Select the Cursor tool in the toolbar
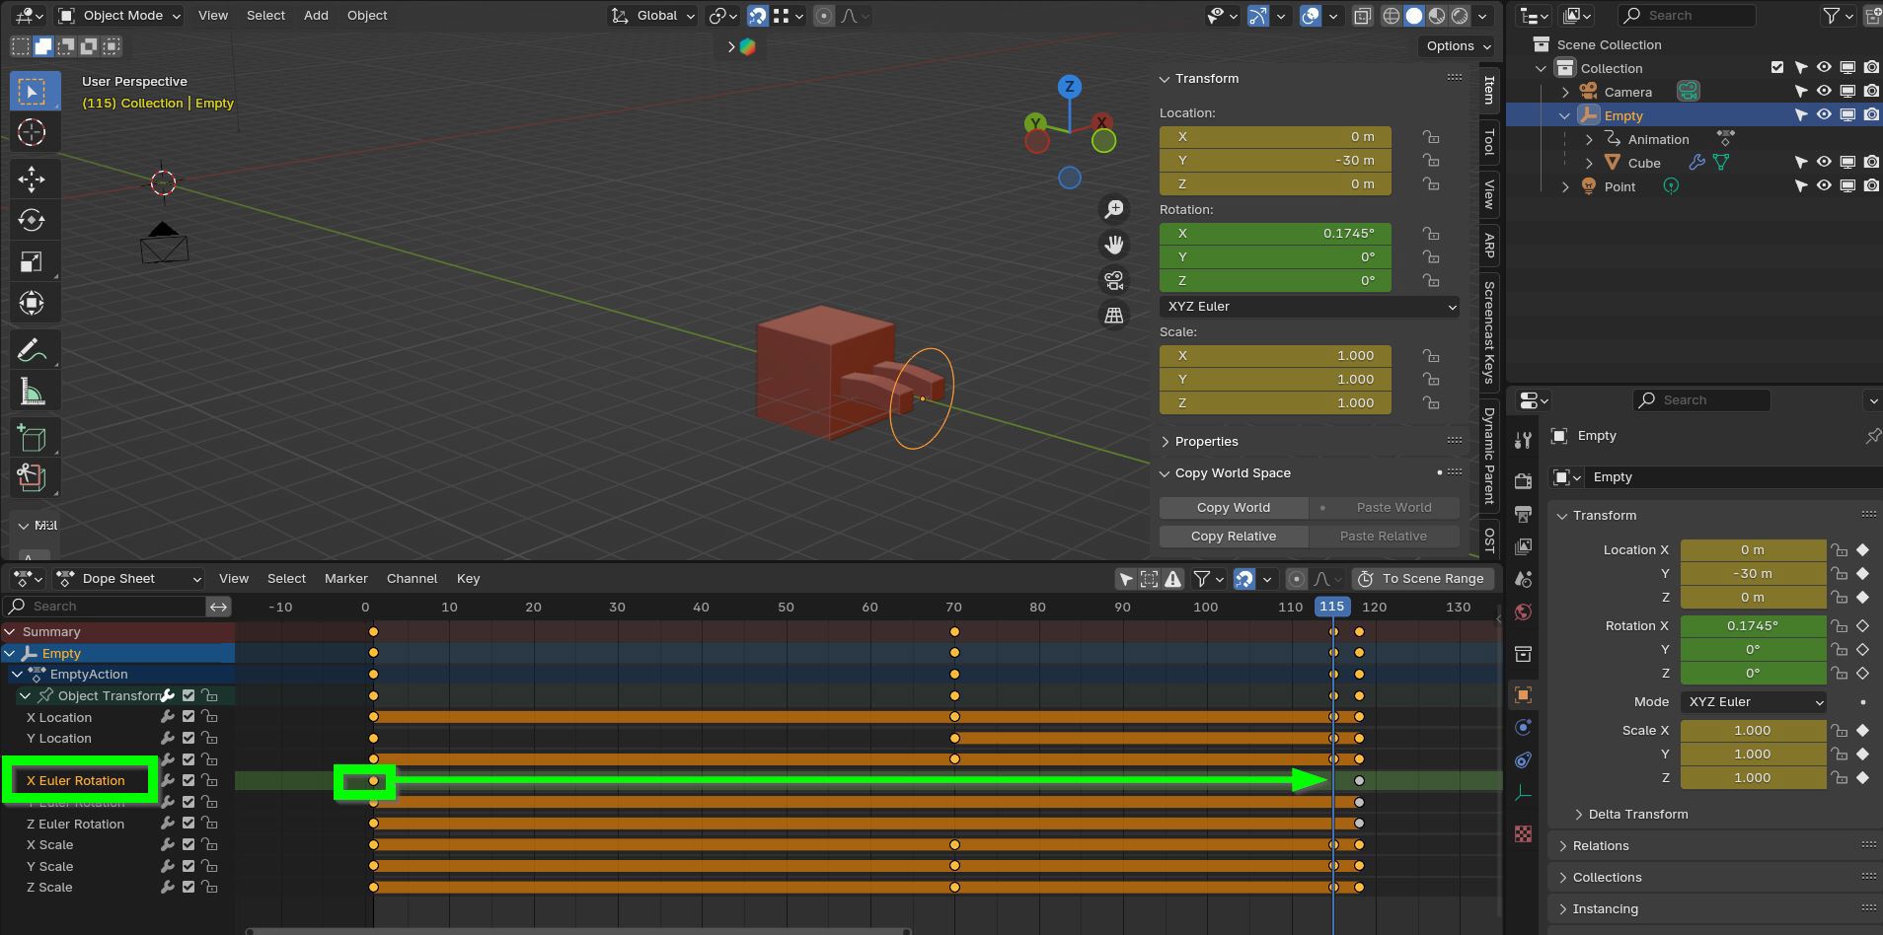Image resolution: width=1883 pixels, height=935 pixels. [32, 132]
